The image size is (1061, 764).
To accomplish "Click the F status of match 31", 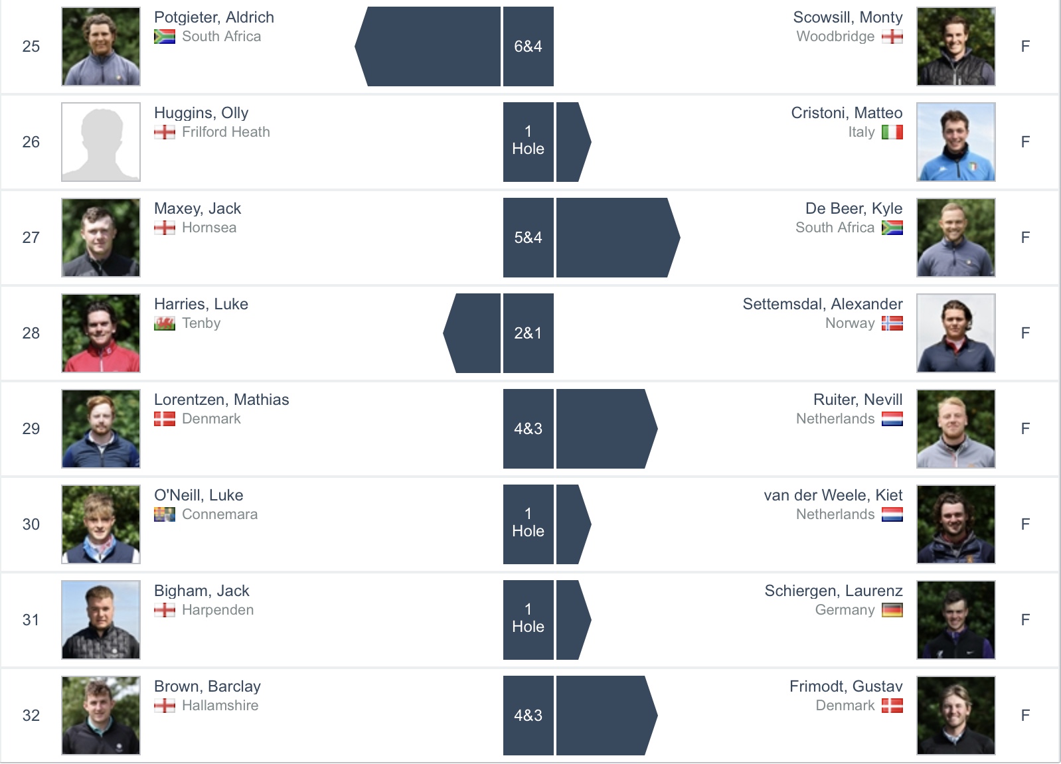I will (1025, 620).
